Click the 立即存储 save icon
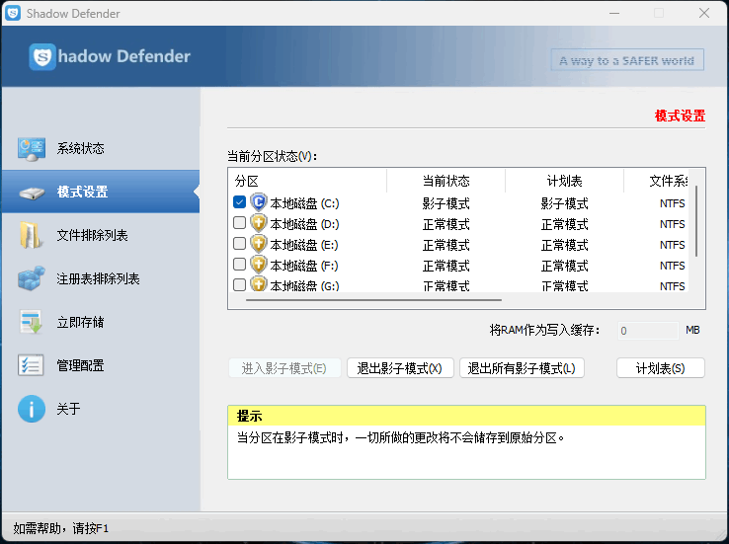 (32, 322)
